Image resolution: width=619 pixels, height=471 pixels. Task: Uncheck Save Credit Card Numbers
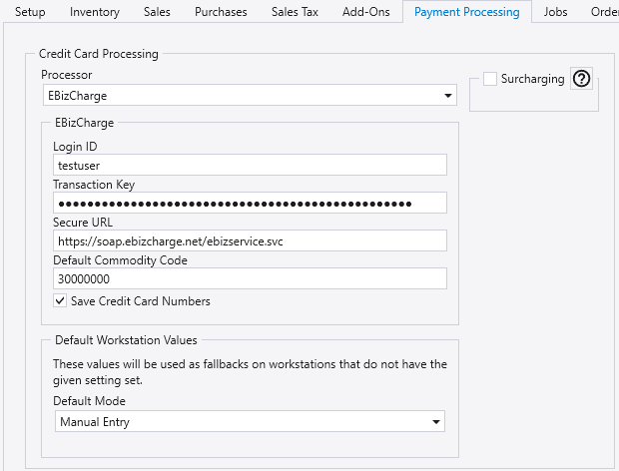61,300
